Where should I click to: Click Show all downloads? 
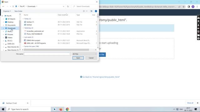[x=190, y=103]
